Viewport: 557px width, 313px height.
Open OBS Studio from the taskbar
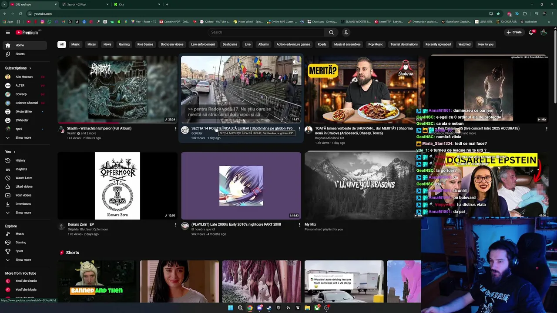(326, 308)
